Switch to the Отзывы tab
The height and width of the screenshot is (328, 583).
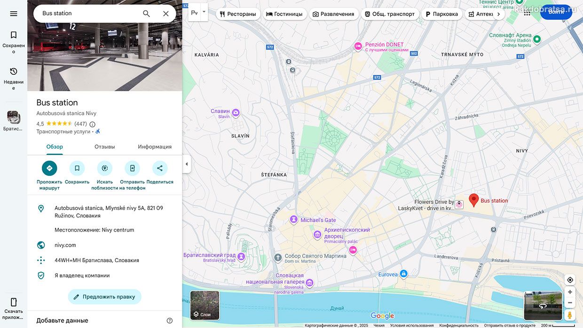pos(104,147)
